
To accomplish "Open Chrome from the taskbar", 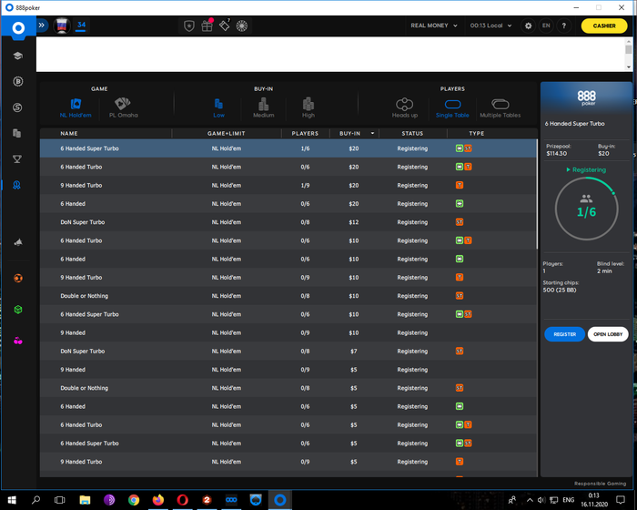I will [x=134, y=500].
